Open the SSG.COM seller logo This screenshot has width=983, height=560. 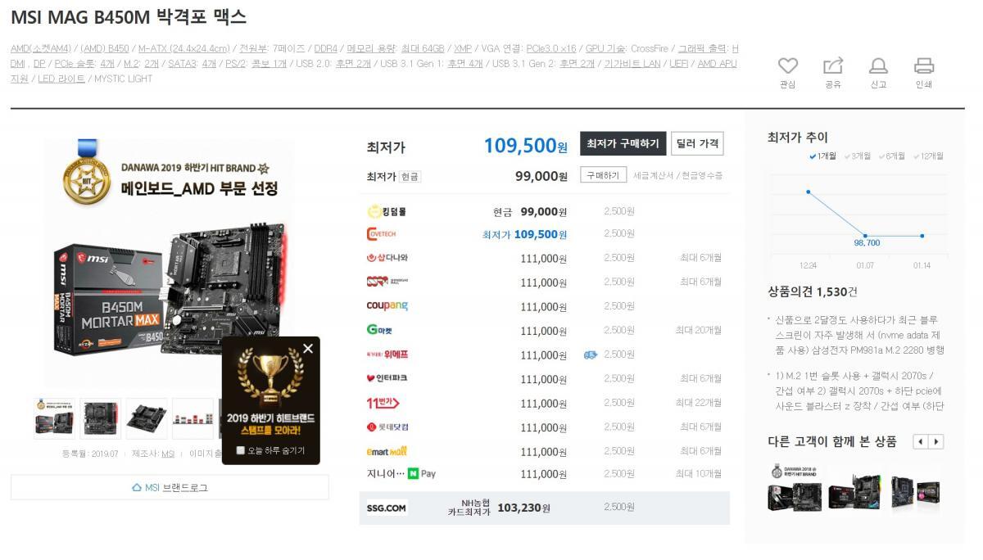(x=386, y=508)
